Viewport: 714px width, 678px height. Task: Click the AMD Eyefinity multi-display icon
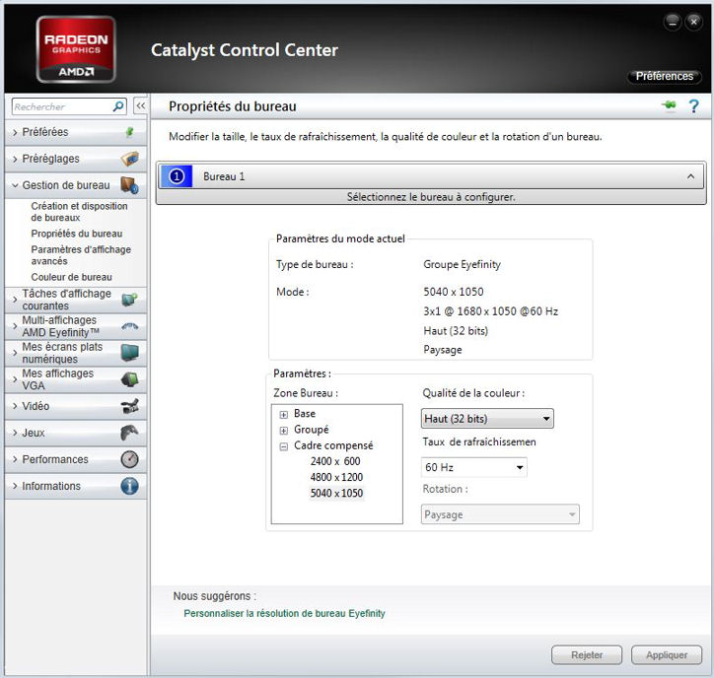tap(130, 326)
